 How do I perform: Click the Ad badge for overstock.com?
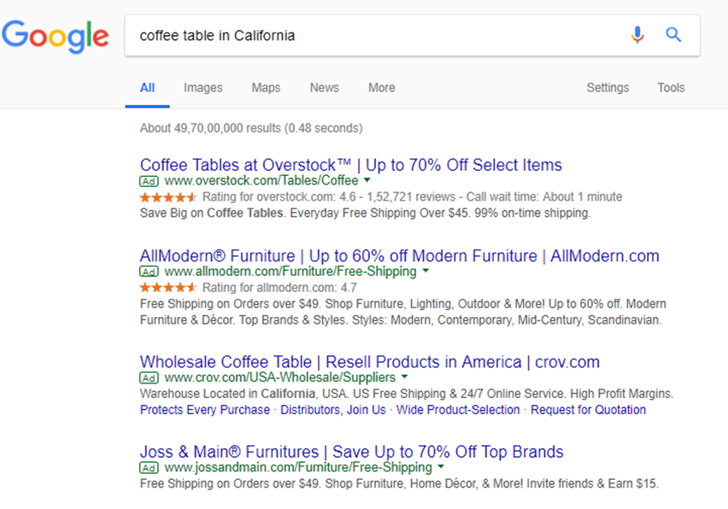tap(149, 181)
